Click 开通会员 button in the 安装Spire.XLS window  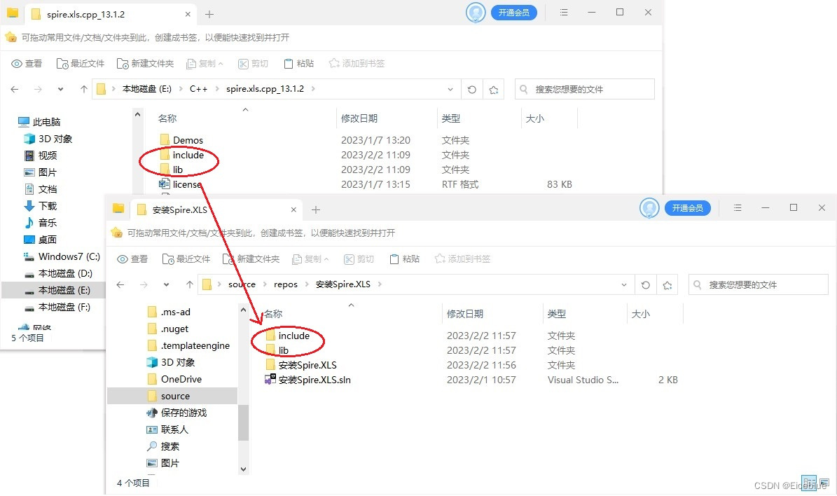click(x=687, y=207)
